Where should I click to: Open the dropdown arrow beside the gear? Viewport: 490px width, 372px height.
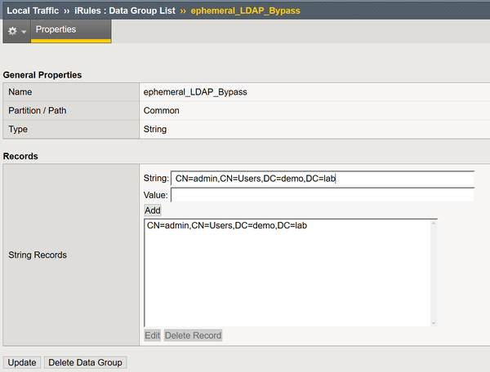coord(23,31)
